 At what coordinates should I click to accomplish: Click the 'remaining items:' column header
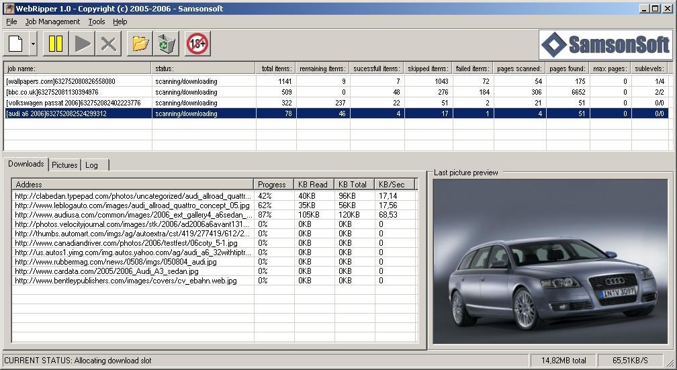tap(322, 68)
